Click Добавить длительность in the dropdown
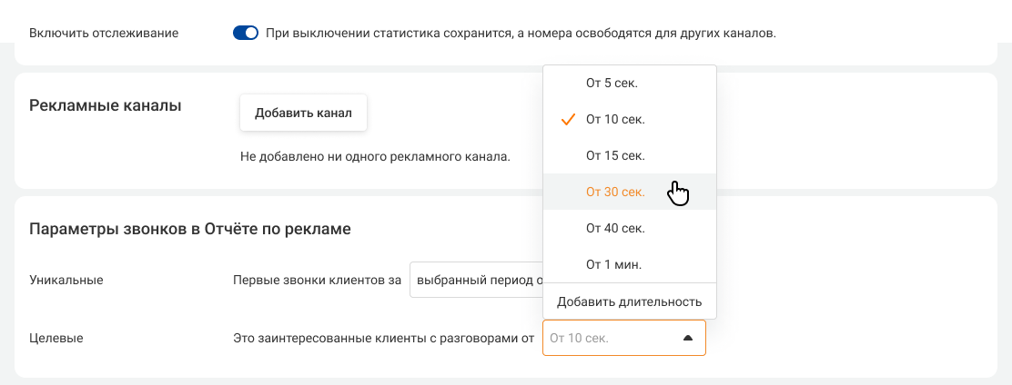 [x=629, y=301]
